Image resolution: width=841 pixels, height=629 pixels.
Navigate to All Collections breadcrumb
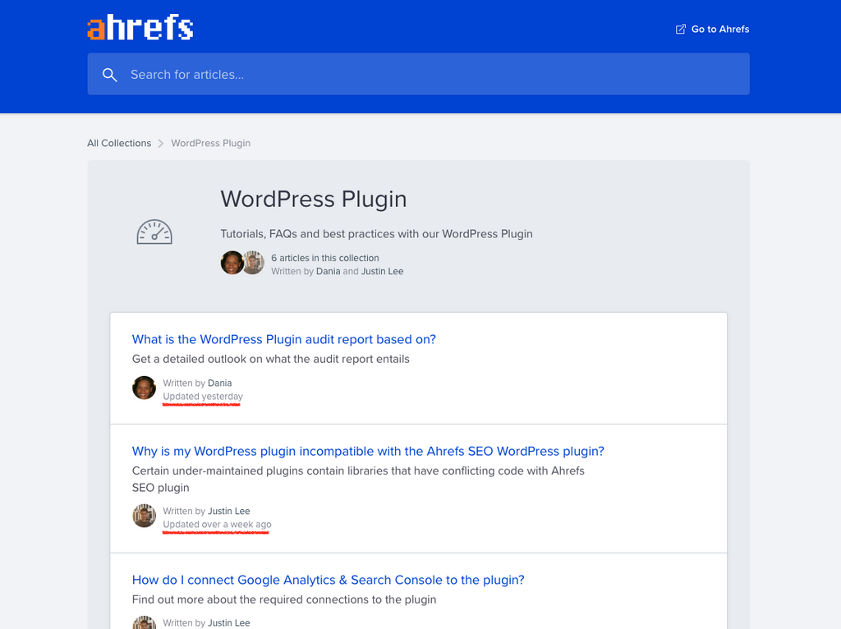click(119, 143)
